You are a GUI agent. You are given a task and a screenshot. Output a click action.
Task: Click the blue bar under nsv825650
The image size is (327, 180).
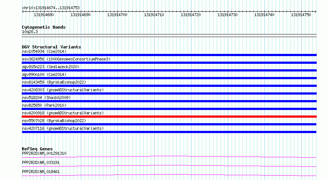[169, 109]
